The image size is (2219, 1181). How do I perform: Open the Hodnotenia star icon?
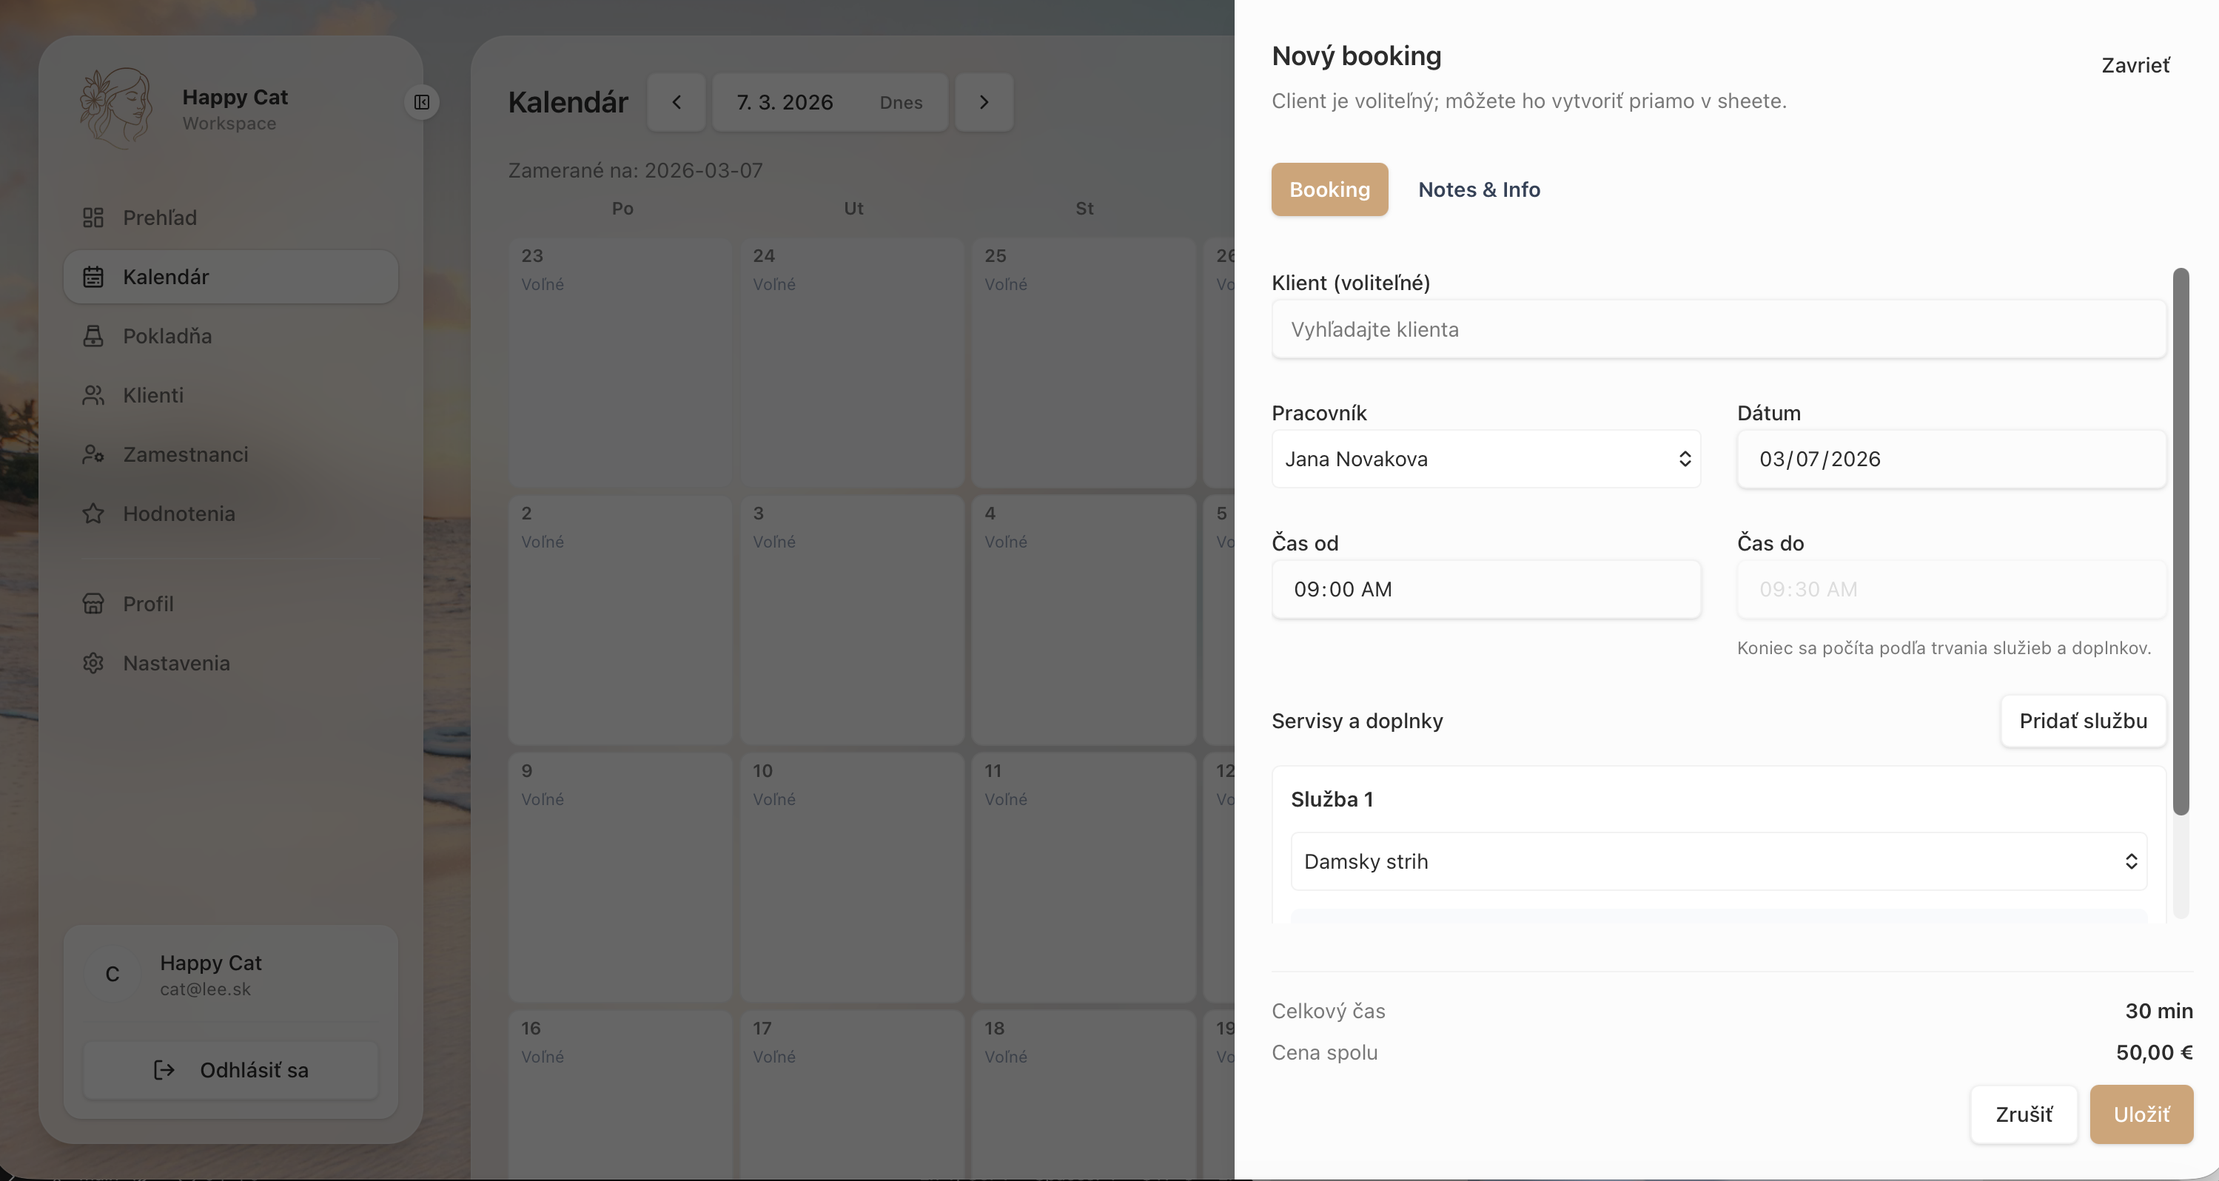coord(93,514)
